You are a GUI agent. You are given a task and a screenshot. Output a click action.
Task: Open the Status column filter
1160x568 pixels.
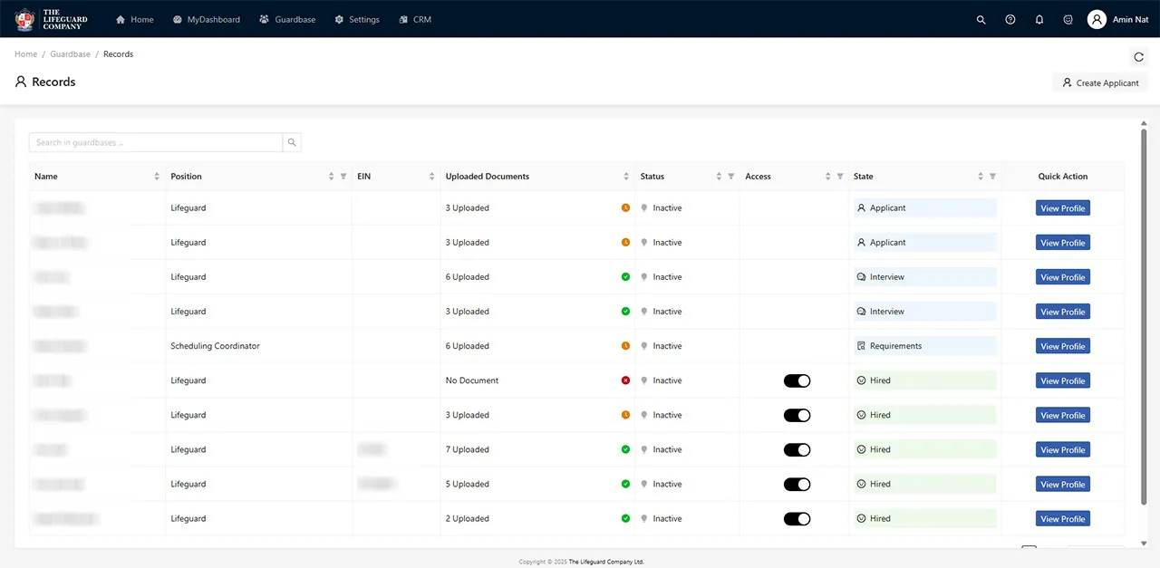[x=731, y=177]
